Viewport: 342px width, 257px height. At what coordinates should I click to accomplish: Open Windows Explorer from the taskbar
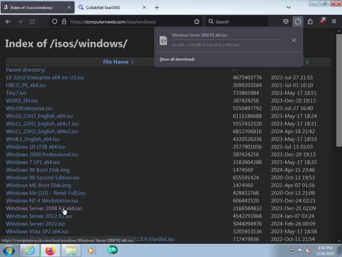tap(71, 250)
